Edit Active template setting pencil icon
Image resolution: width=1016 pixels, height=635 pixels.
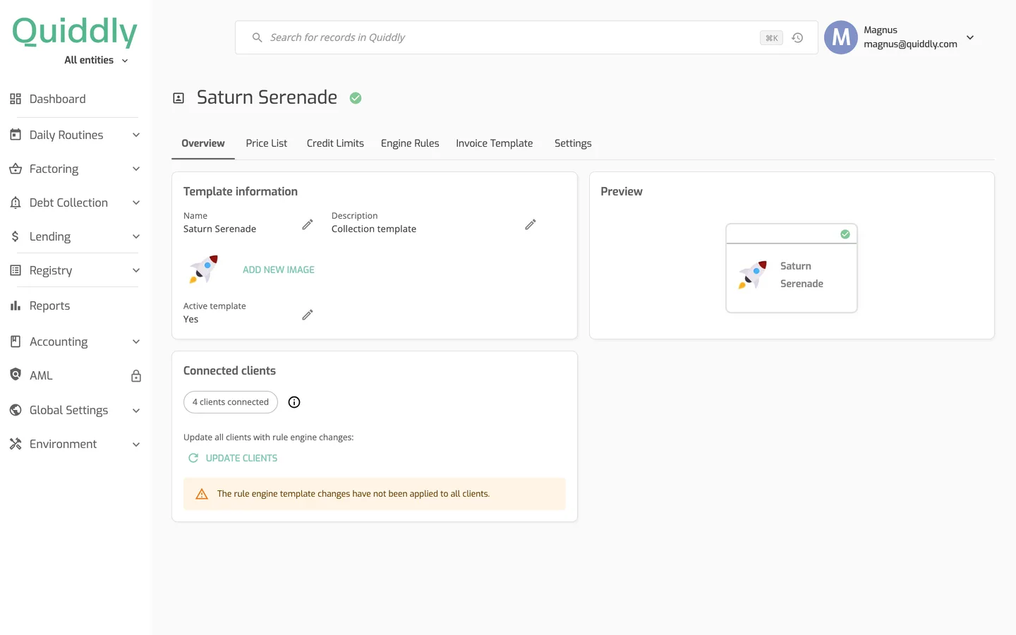click(308, 315)
